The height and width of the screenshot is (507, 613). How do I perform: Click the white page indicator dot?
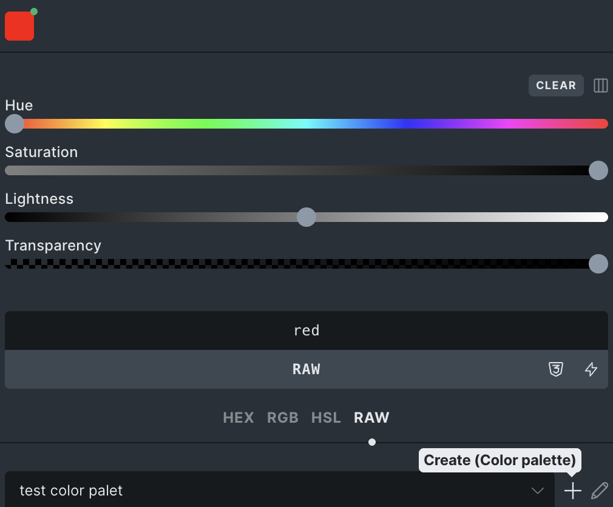pos(372,442)
